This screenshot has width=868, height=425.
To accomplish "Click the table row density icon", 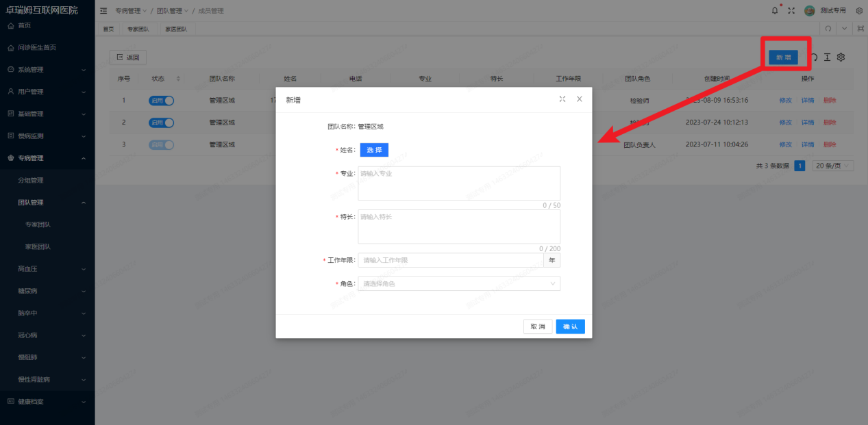I will tap(827, 57).
